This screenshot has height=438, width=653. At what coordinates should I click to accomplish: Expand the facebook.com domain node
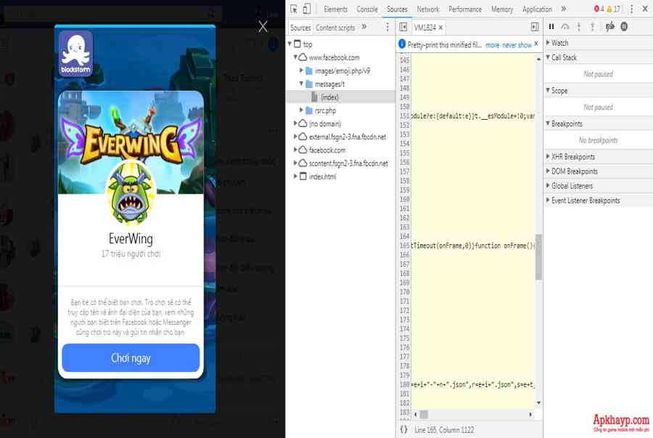pyautogui.click(x=295, y=150)
